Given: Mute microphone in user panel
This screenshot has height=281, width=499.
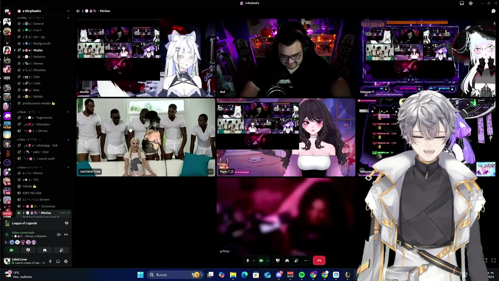Looking at the screenshot, I should tap(50, 261).
